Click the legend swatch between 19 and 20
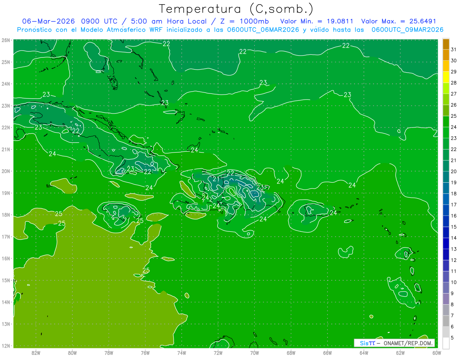 [446, 177]
